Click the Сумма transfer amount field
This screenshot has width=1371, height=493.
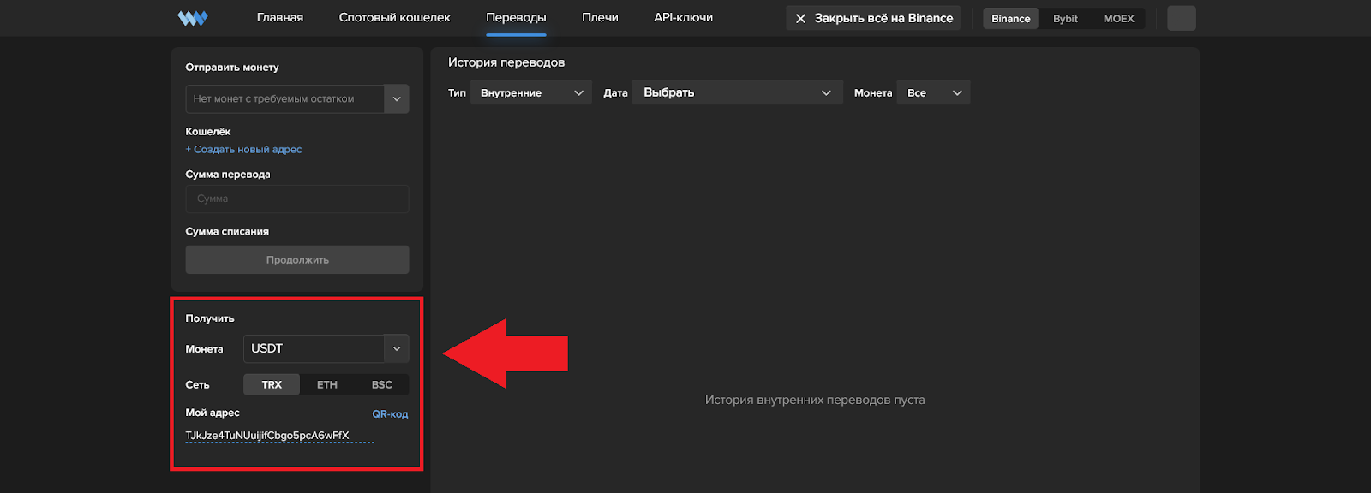coord(296,199)
